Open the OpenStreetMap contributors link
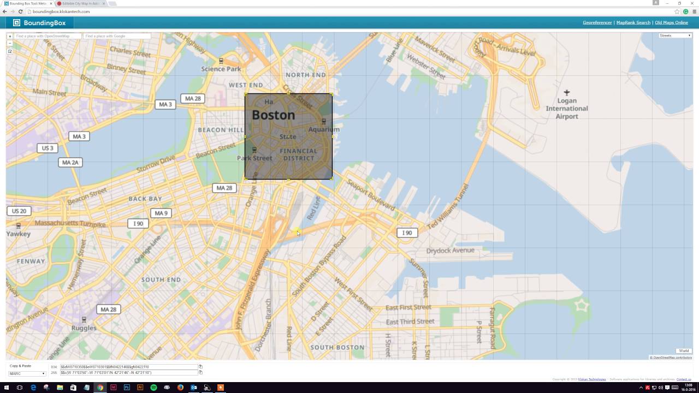This screenshot has height=393, width=699. pos(671,358)
